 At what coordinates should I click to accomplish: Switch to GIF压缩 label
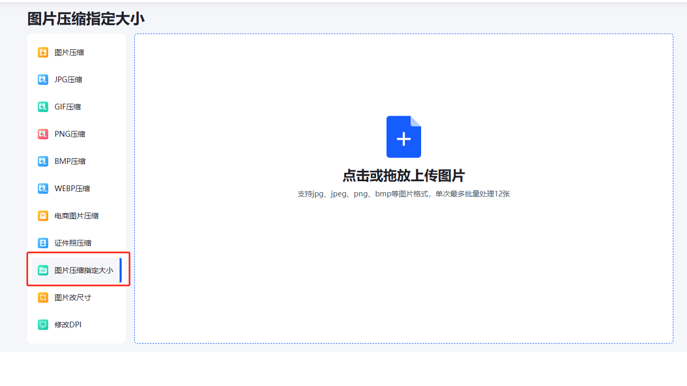[x=68, y=107]
